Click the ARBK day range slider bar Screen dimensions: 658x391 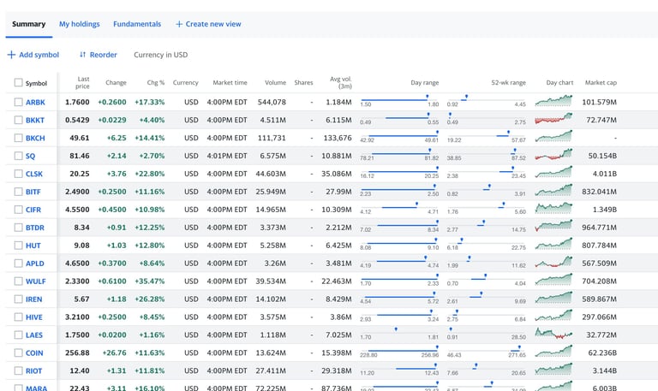point(399,99)
